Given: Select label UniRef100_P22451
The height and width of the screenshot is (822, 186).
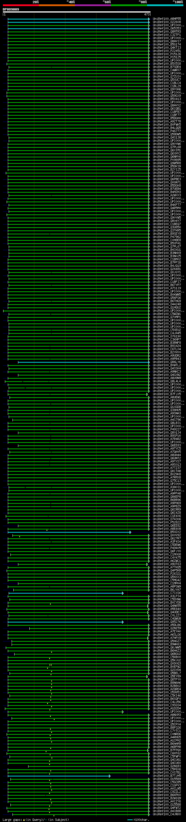Looking at the screenshot, I should tap(167, 51).
